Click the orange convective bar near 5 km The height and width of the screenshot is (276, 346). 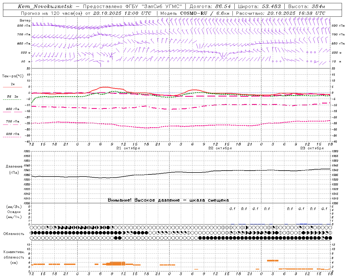[273, 260]
